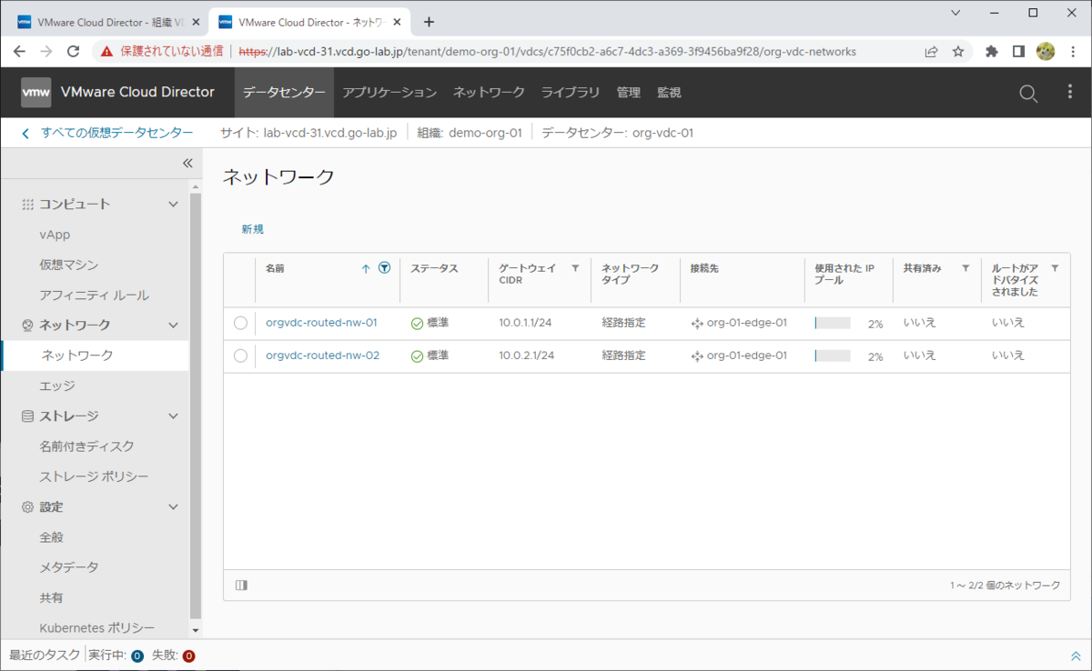The height and width of the screenshot is (671, 1092).
Task: Open the ネットワーク top navigation menu
Action: point(489,93)
